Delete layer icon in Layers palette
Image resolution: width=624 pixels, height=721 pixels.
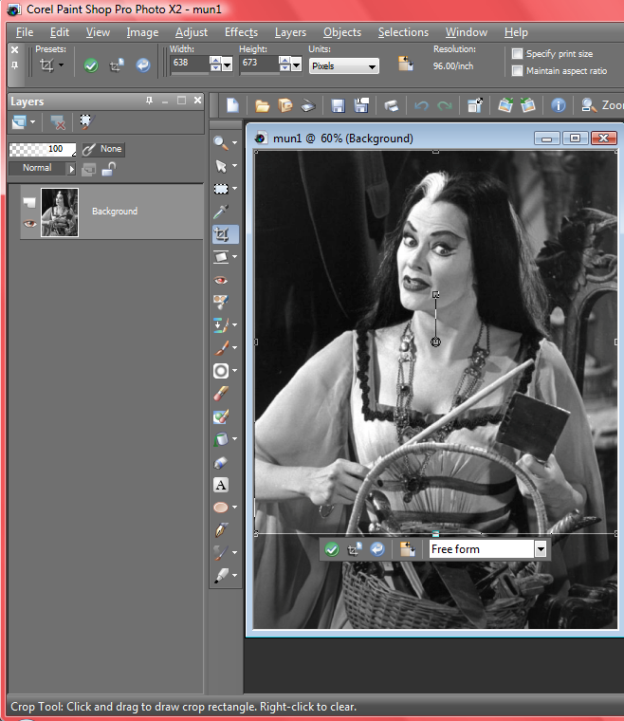(58, 122)
